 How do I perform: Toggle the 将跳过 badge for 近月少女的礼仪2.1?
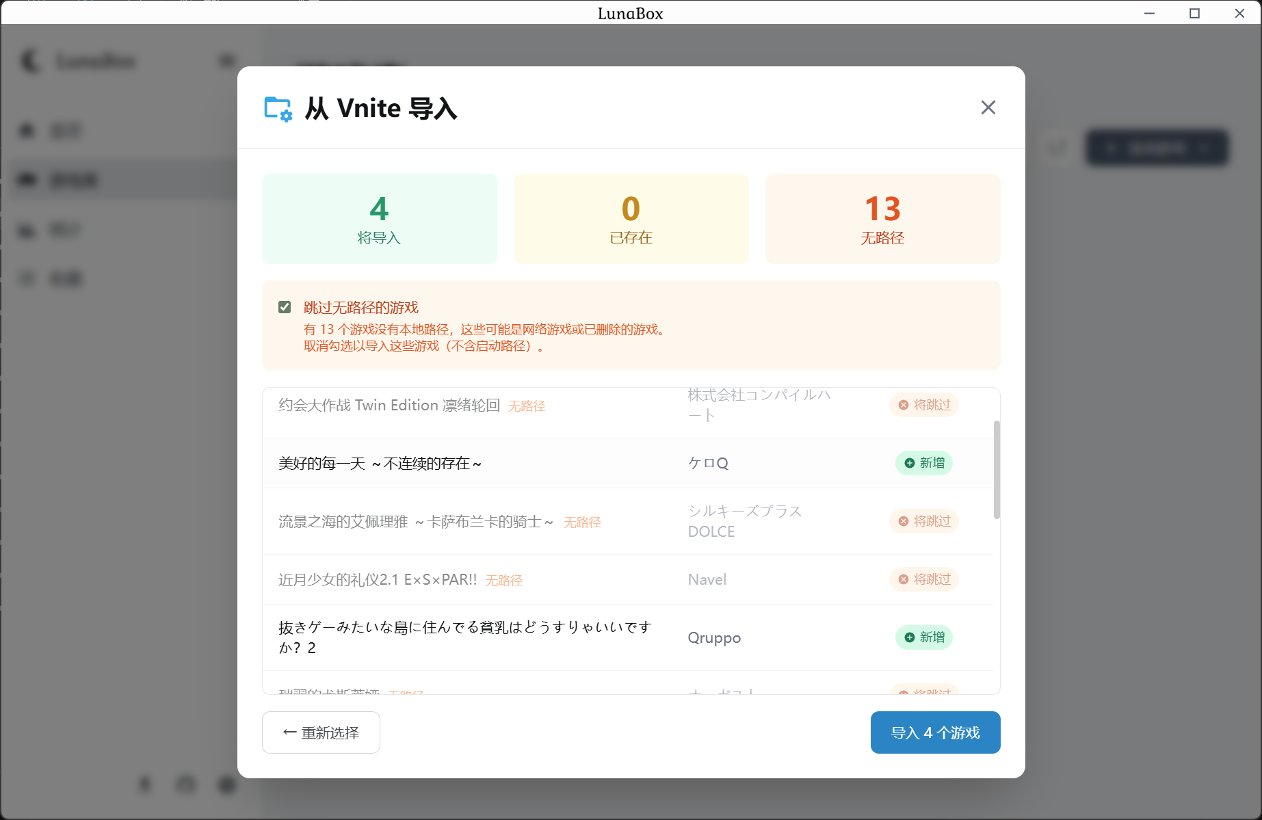point(924,579)
